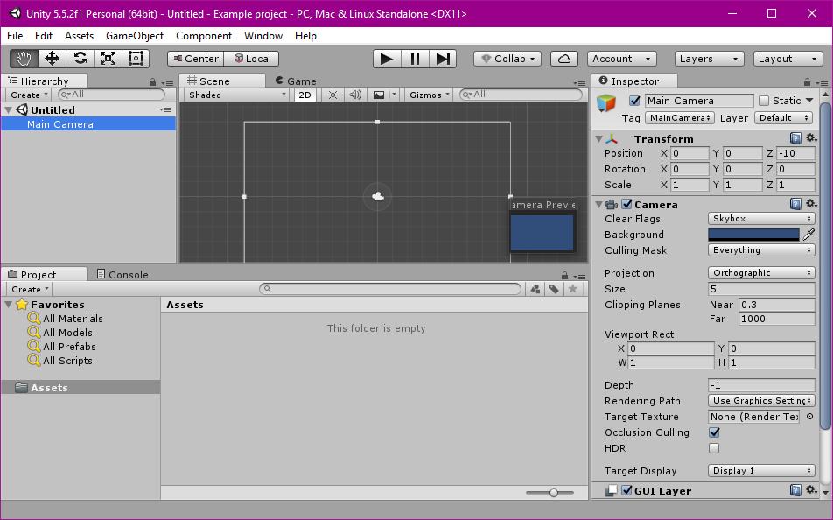Open Rendering Path dropdown

pyautogui.click(x=761, y=400)
